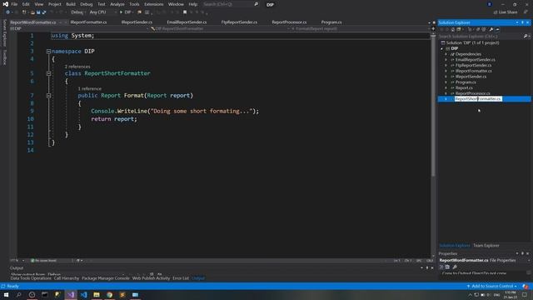Click the Solution Explorer search field

(x=481, y=36)
